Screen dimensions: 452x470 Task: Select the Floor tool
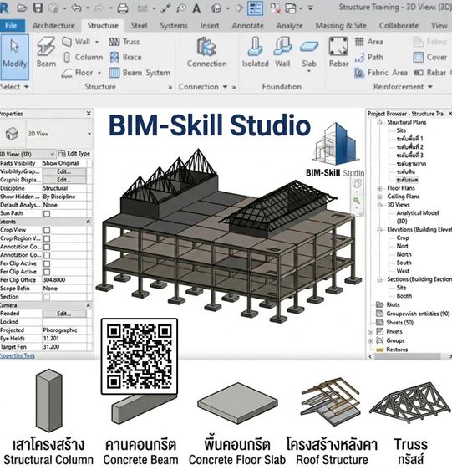click(78, 73)
